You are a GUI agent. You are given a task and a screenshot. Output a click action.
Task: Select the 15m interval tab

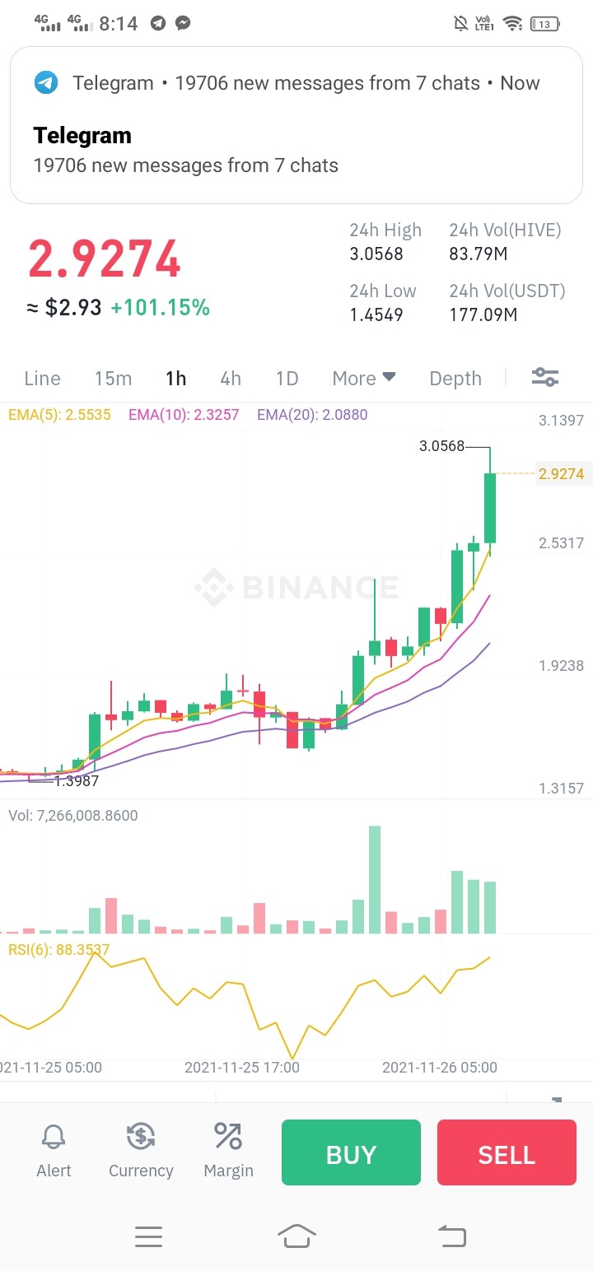pyautogui.click(x=113, y=378)
